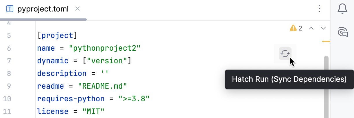Click the TOML file type icon

pos(10,9)
